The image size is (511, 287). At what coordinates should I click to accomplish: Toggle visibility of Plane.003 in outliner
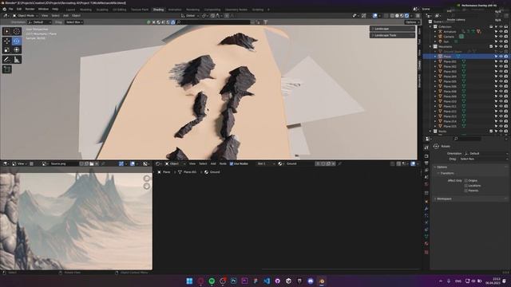coord(501,71)
